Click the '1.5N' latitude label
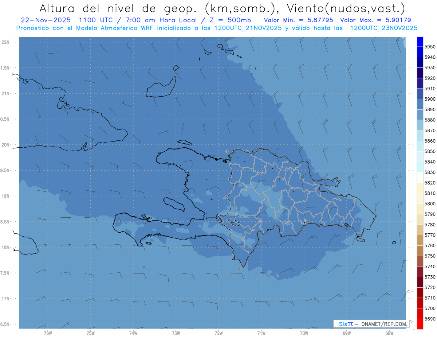437x338 pixels. pos(5,68)
